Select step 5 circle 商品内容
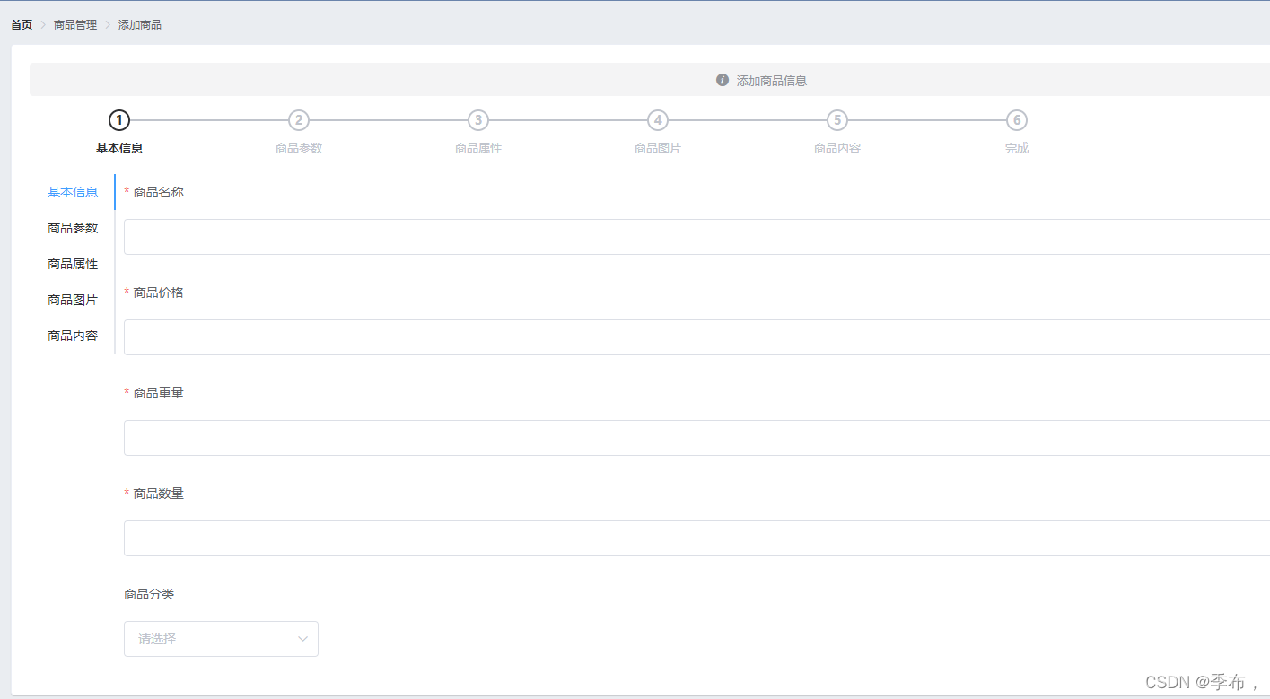The height and width of the screenshot is (699, 1270). (x=837, y=120)
